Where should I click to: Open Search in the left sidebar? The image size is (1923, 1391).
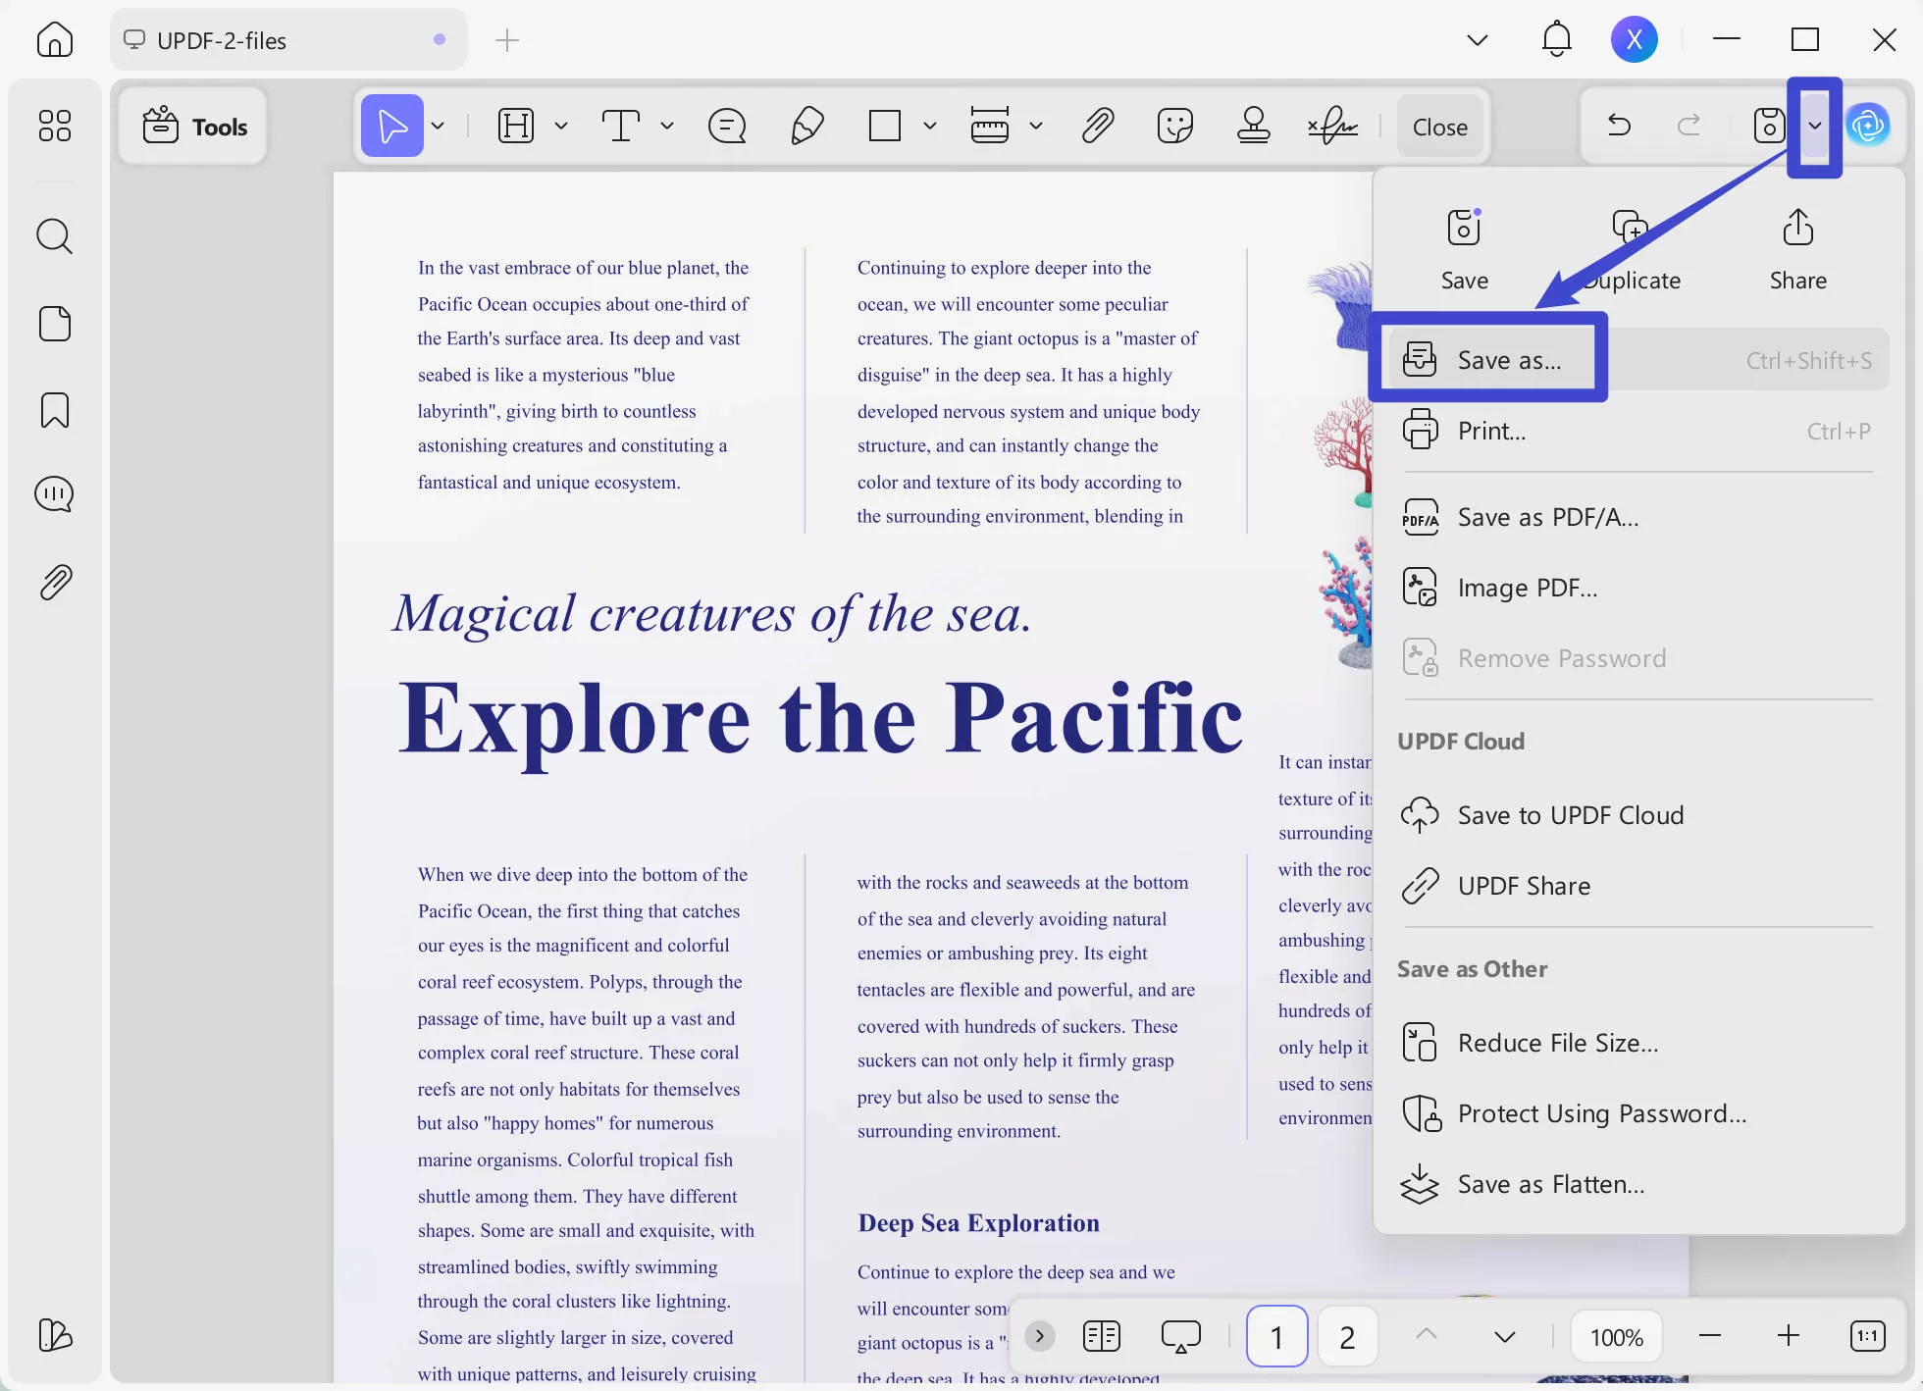[55, 235]
